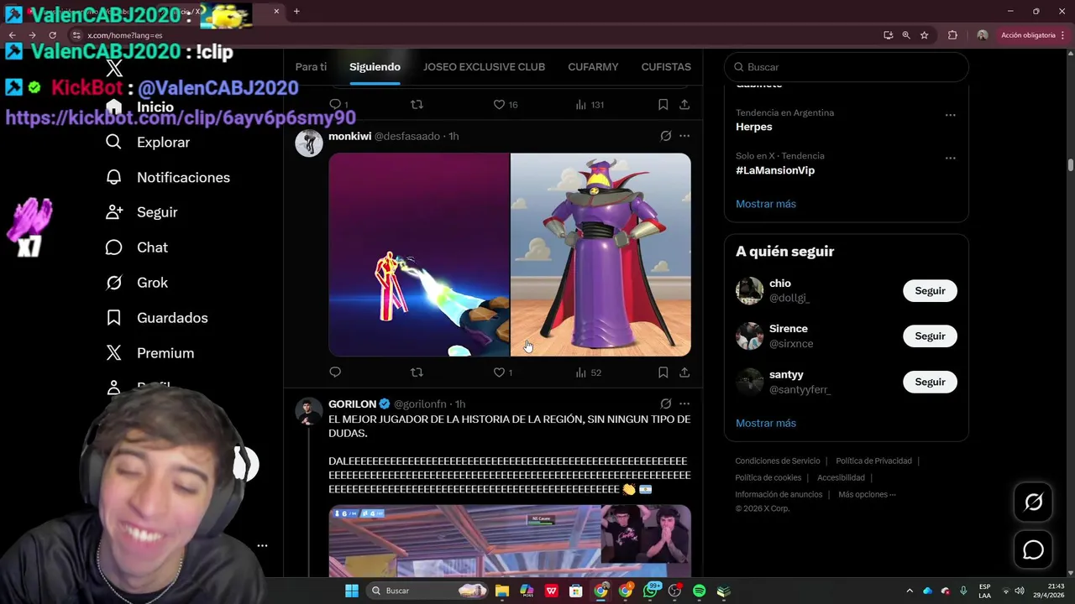This screenshot has width=1075, height=604.
Task: Open GORILON's profile name
Action: click(352, 404)
